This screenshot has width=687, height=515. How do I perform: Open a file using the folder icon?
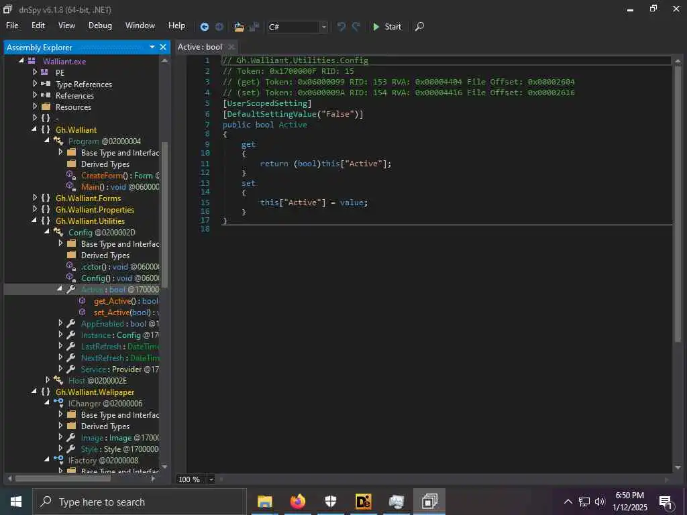pyautogui.click(x=239, y=27)
